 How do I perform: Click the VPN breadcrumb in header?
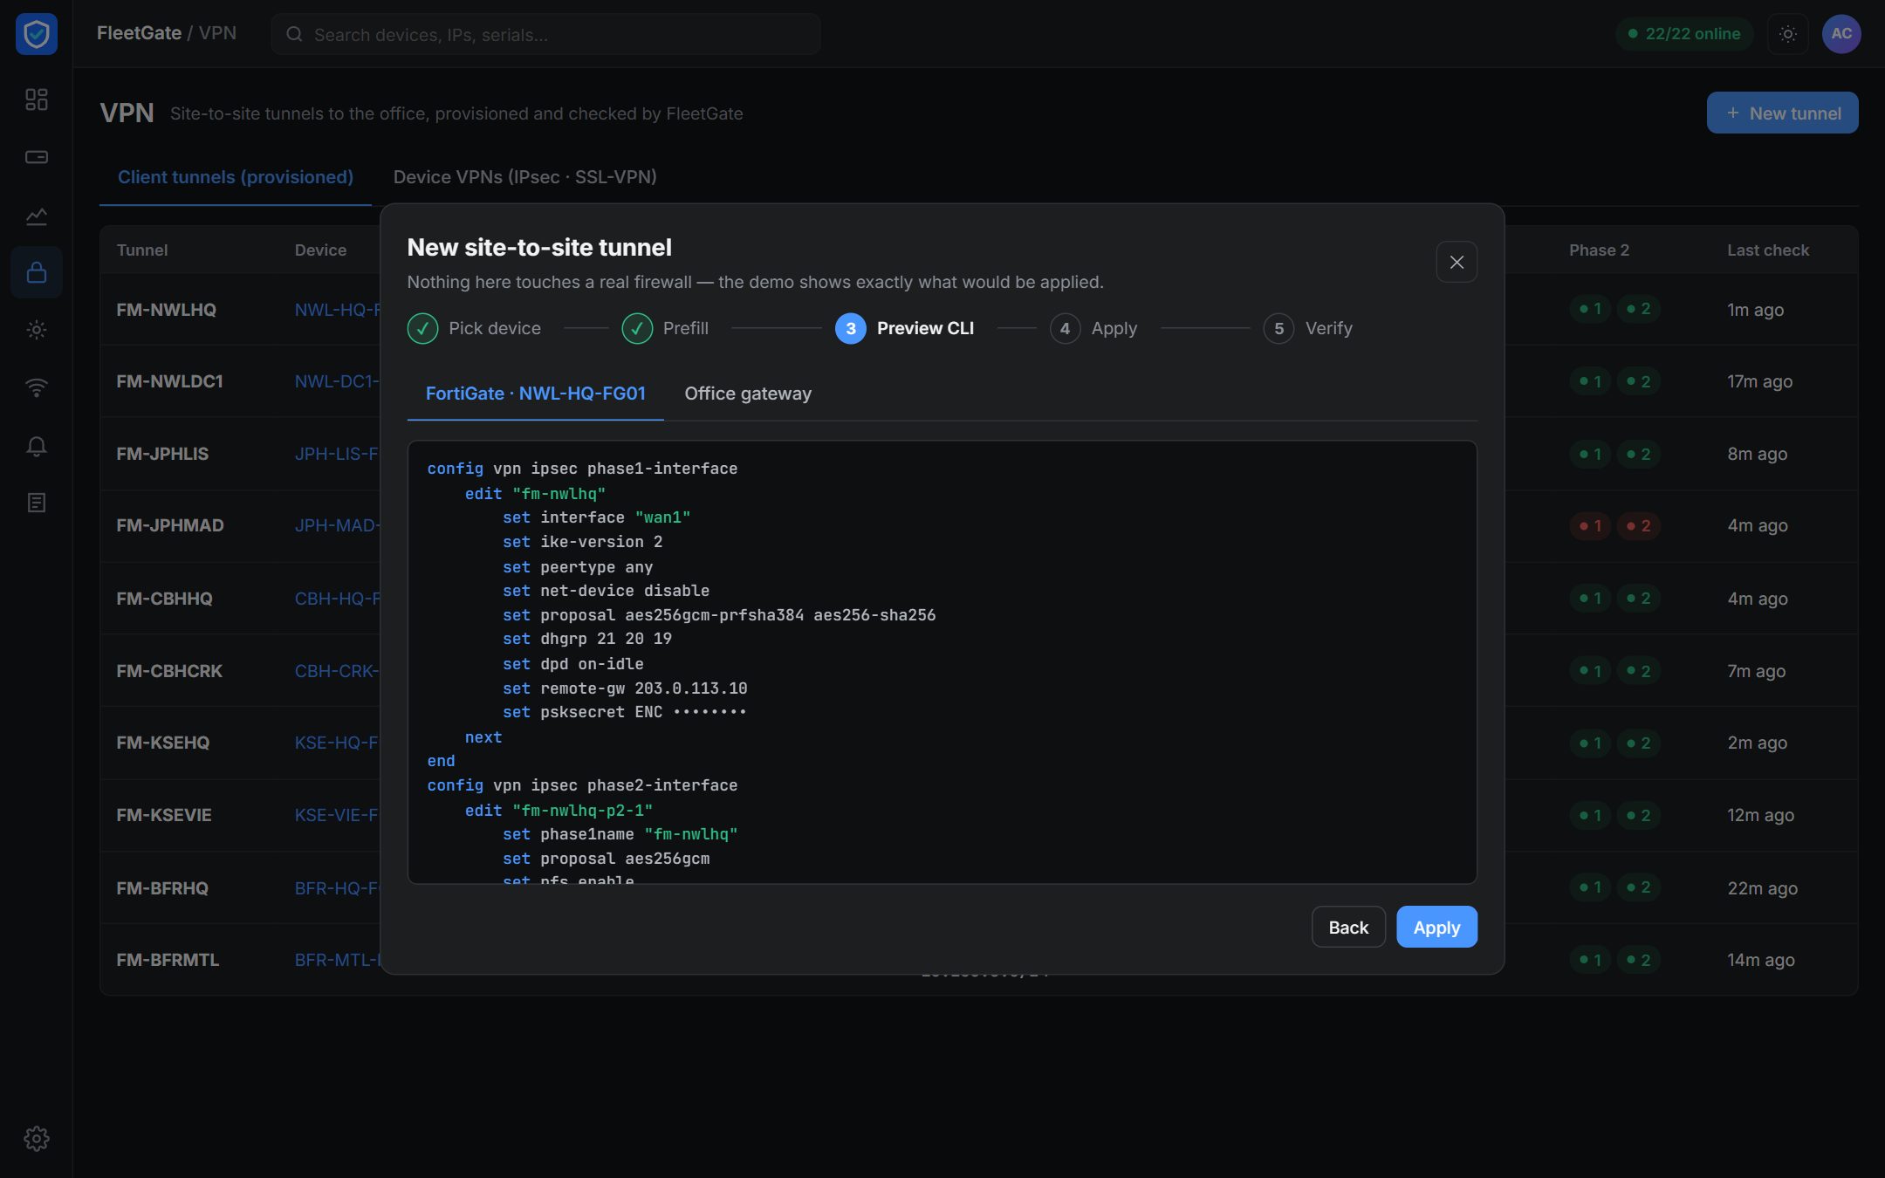(217, 33)
